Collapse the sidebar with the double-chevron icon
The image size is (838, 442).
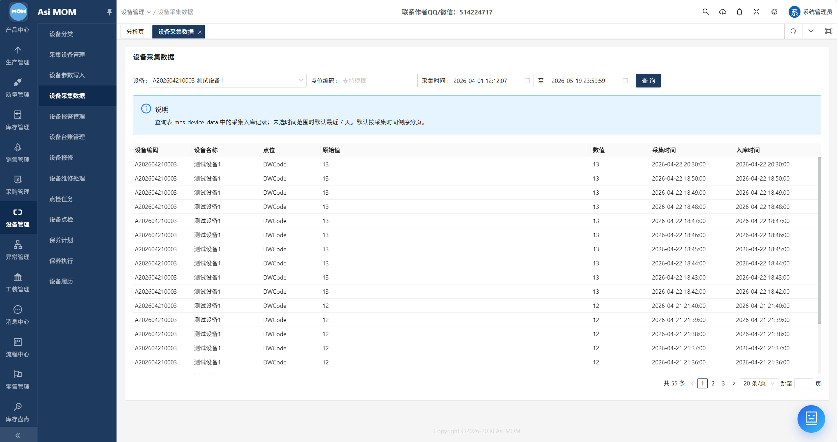pos(18,435)
